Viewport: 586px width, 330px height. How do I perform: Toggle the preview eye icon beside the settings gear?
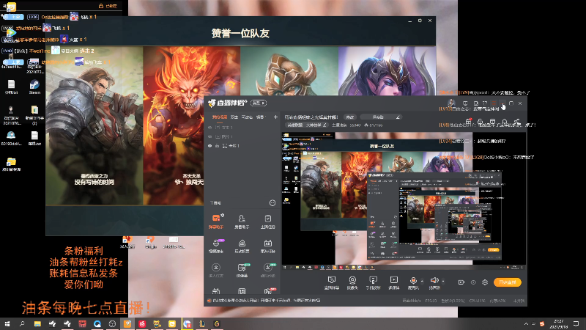473,282
